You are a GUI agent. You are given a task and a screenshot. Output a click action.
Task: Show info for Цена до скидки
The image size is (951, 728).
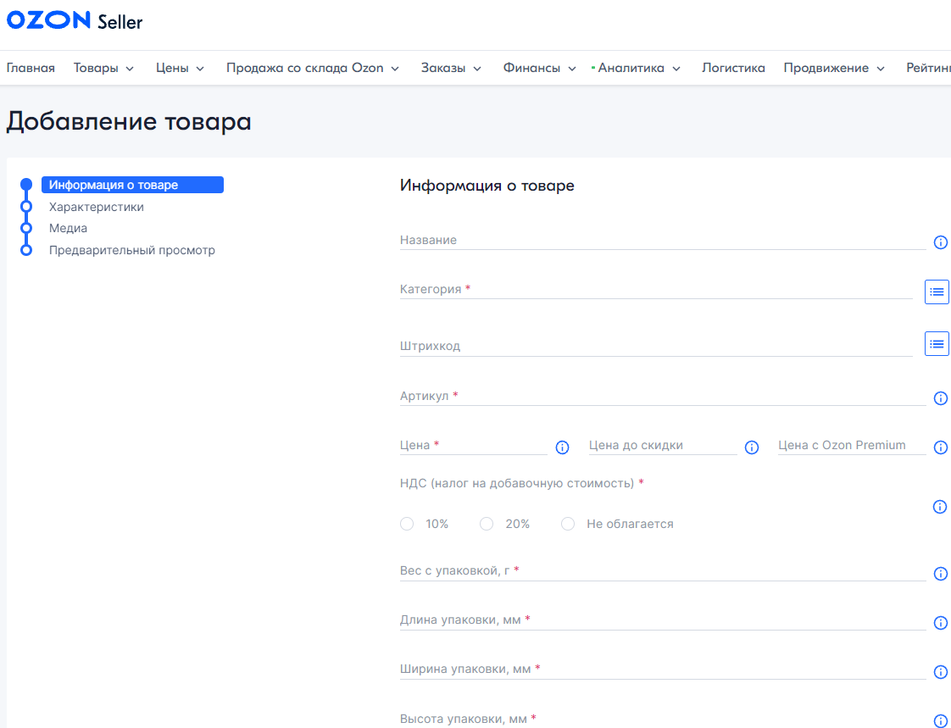[751, 447]
